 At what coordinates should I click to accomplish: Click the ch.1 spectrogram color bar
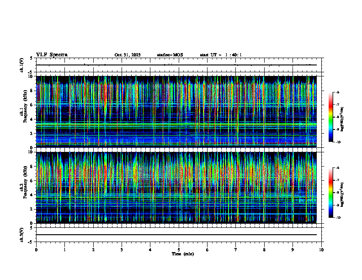[x=330, y=117]
